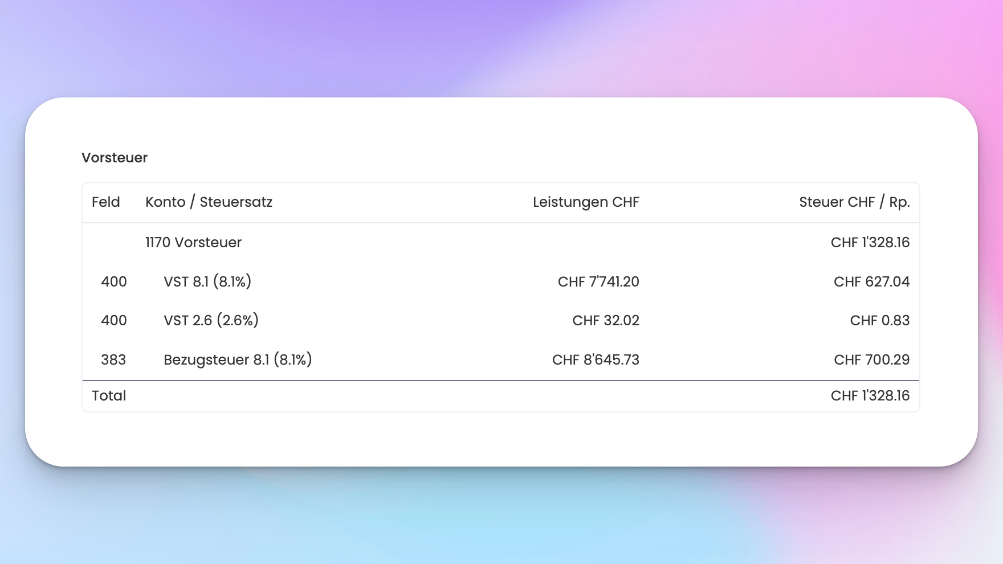Select the VST 8.1 (8.1%) row

pyautogui.click(x=501, y=281)
